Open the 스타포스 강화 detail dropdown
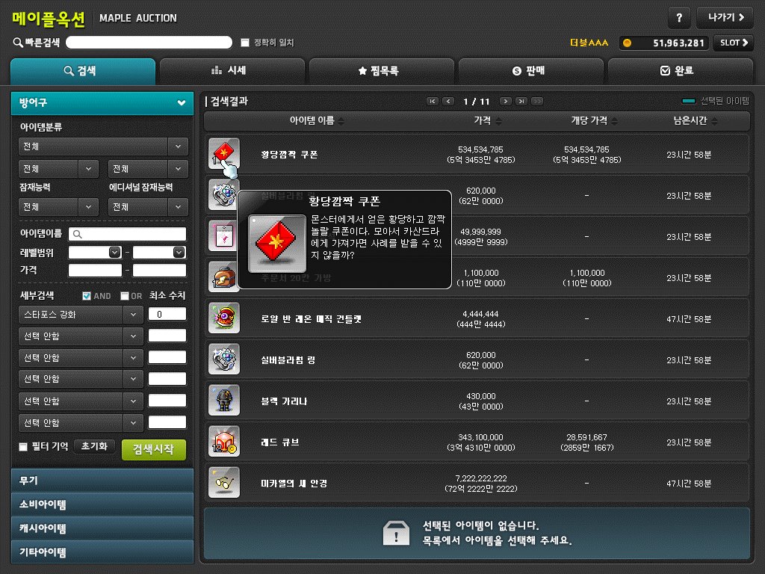Screen dimensions: 765x574 (81, 315)
